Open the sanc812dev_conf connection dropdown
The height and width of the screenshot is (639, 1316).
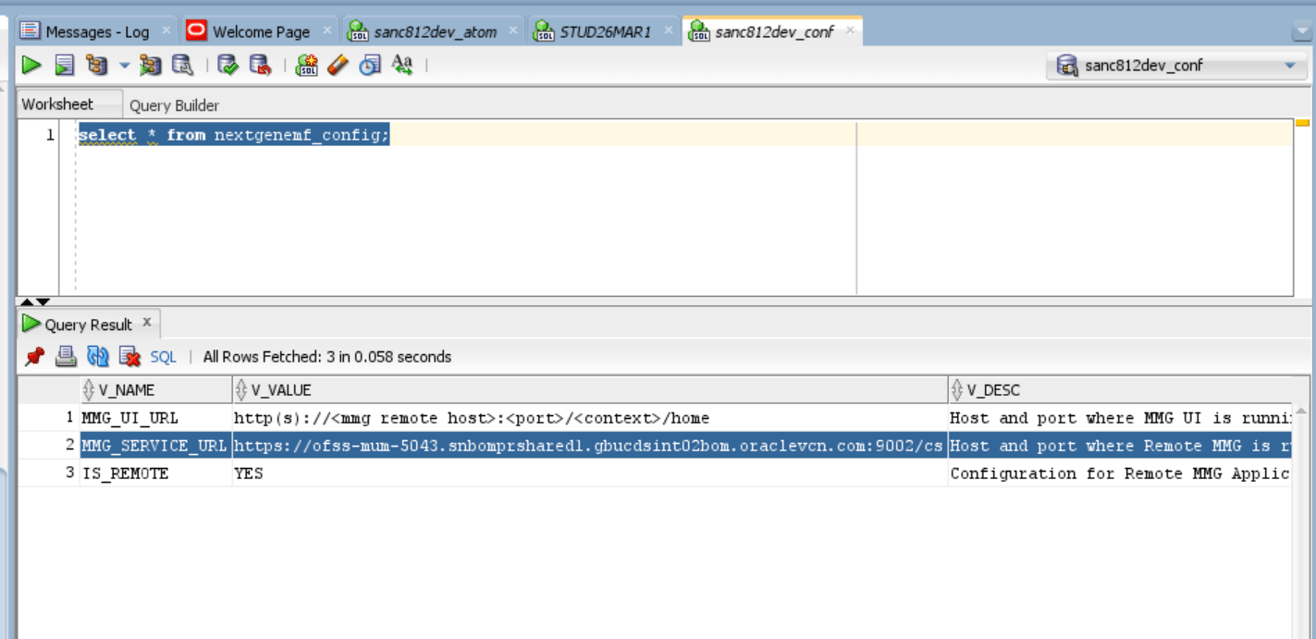(1289, 65)
